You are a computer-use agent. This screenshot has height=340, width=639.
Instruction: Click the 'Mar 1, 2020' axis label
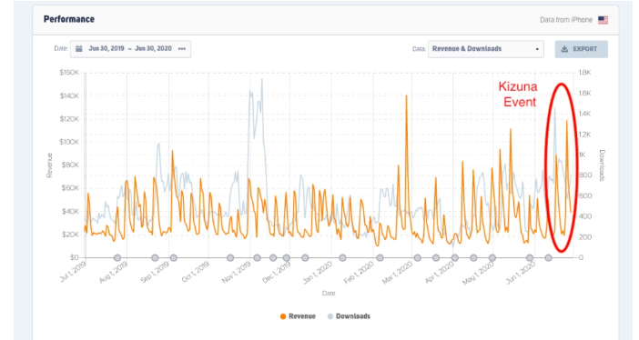398,273
